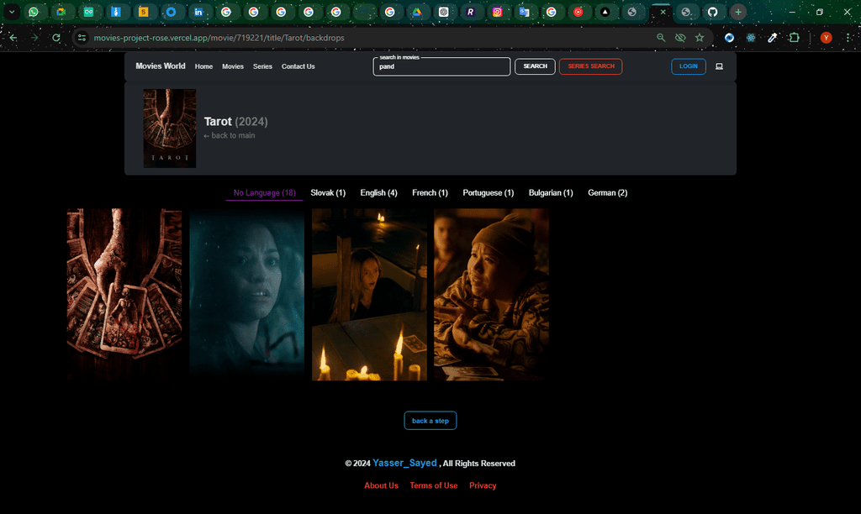This screenshot has height=514, width=861.
Task: Expand the tab search dropdown arrow
Action: 12,12
